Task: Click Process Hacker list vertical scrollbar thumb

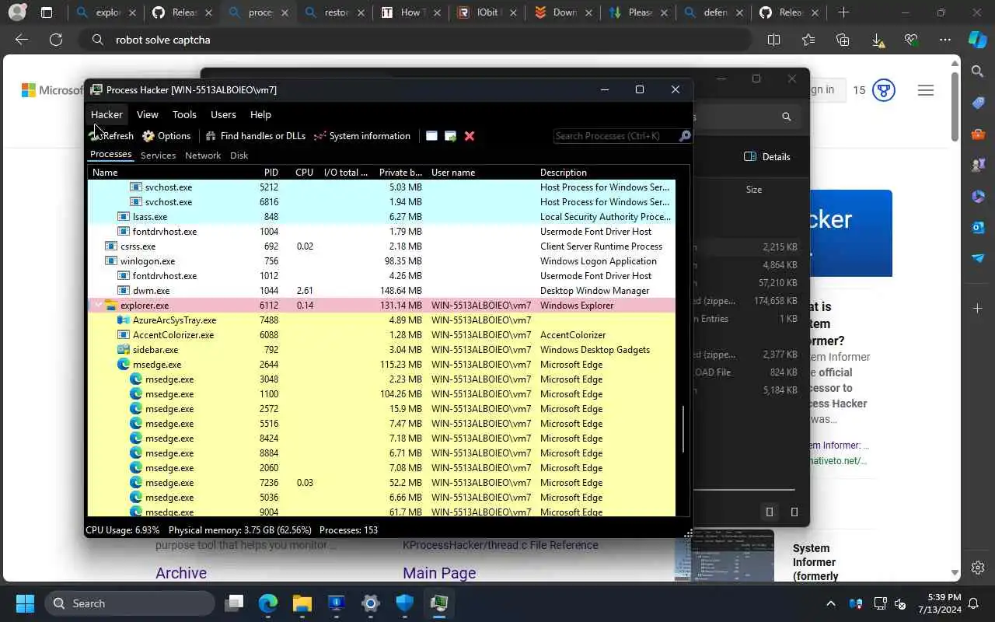Action: (x=683, y=429)
